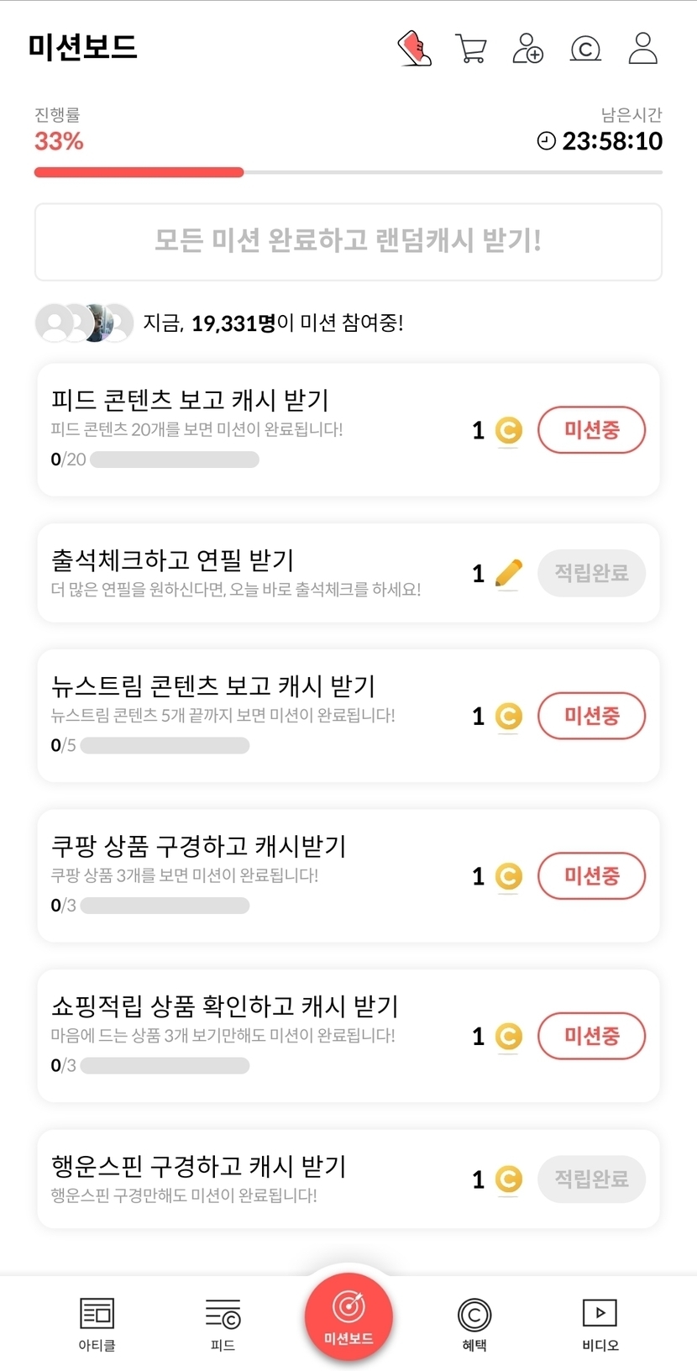697x1371 pixels.
Task: Open the 비디오 tab
Action: pyautogui.click(x=600, y=1323)
